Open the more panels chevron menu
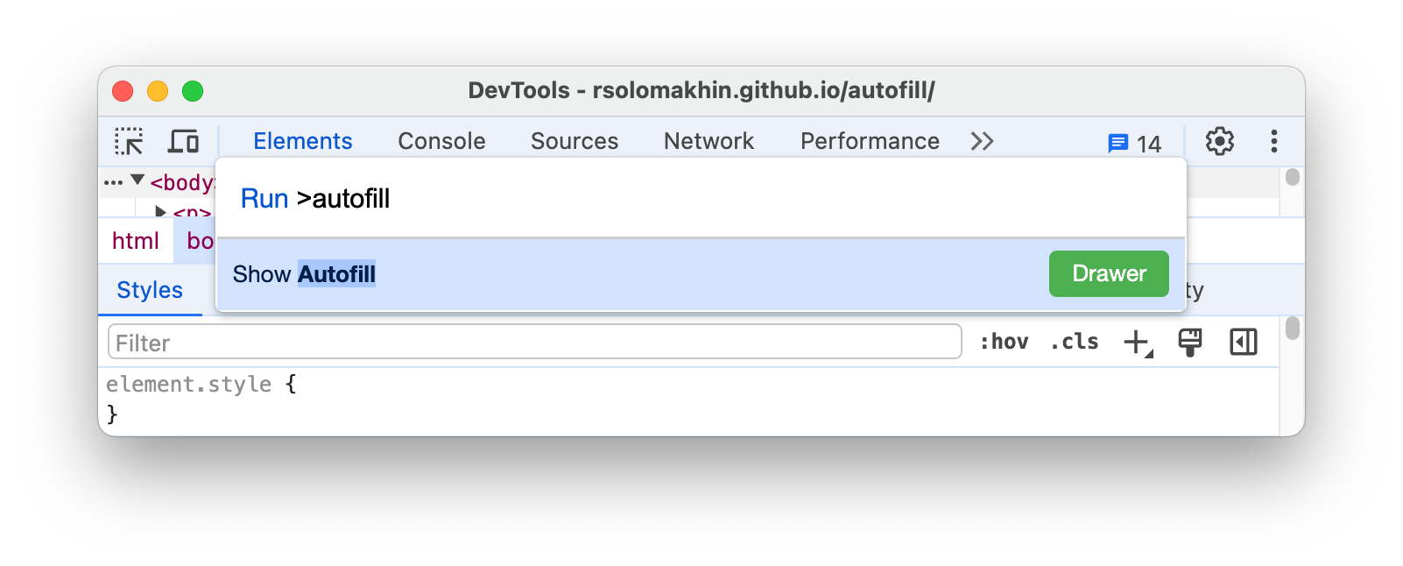Viewport: 1403px width, 566px height. [982, 140]
